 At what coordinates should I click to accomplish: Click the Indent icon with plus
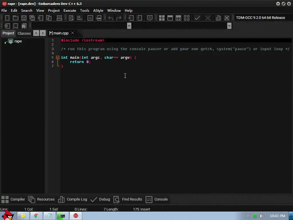point(131,18)
